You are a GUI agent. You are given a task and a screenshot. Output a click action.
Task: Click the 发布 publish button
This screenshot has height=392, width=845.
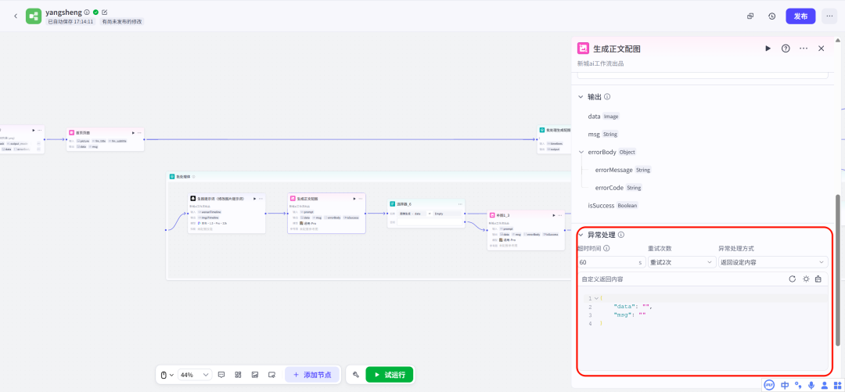[801, 16]
